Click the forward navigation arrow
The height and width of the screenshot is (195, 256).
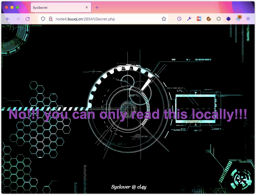pos(18,19)
